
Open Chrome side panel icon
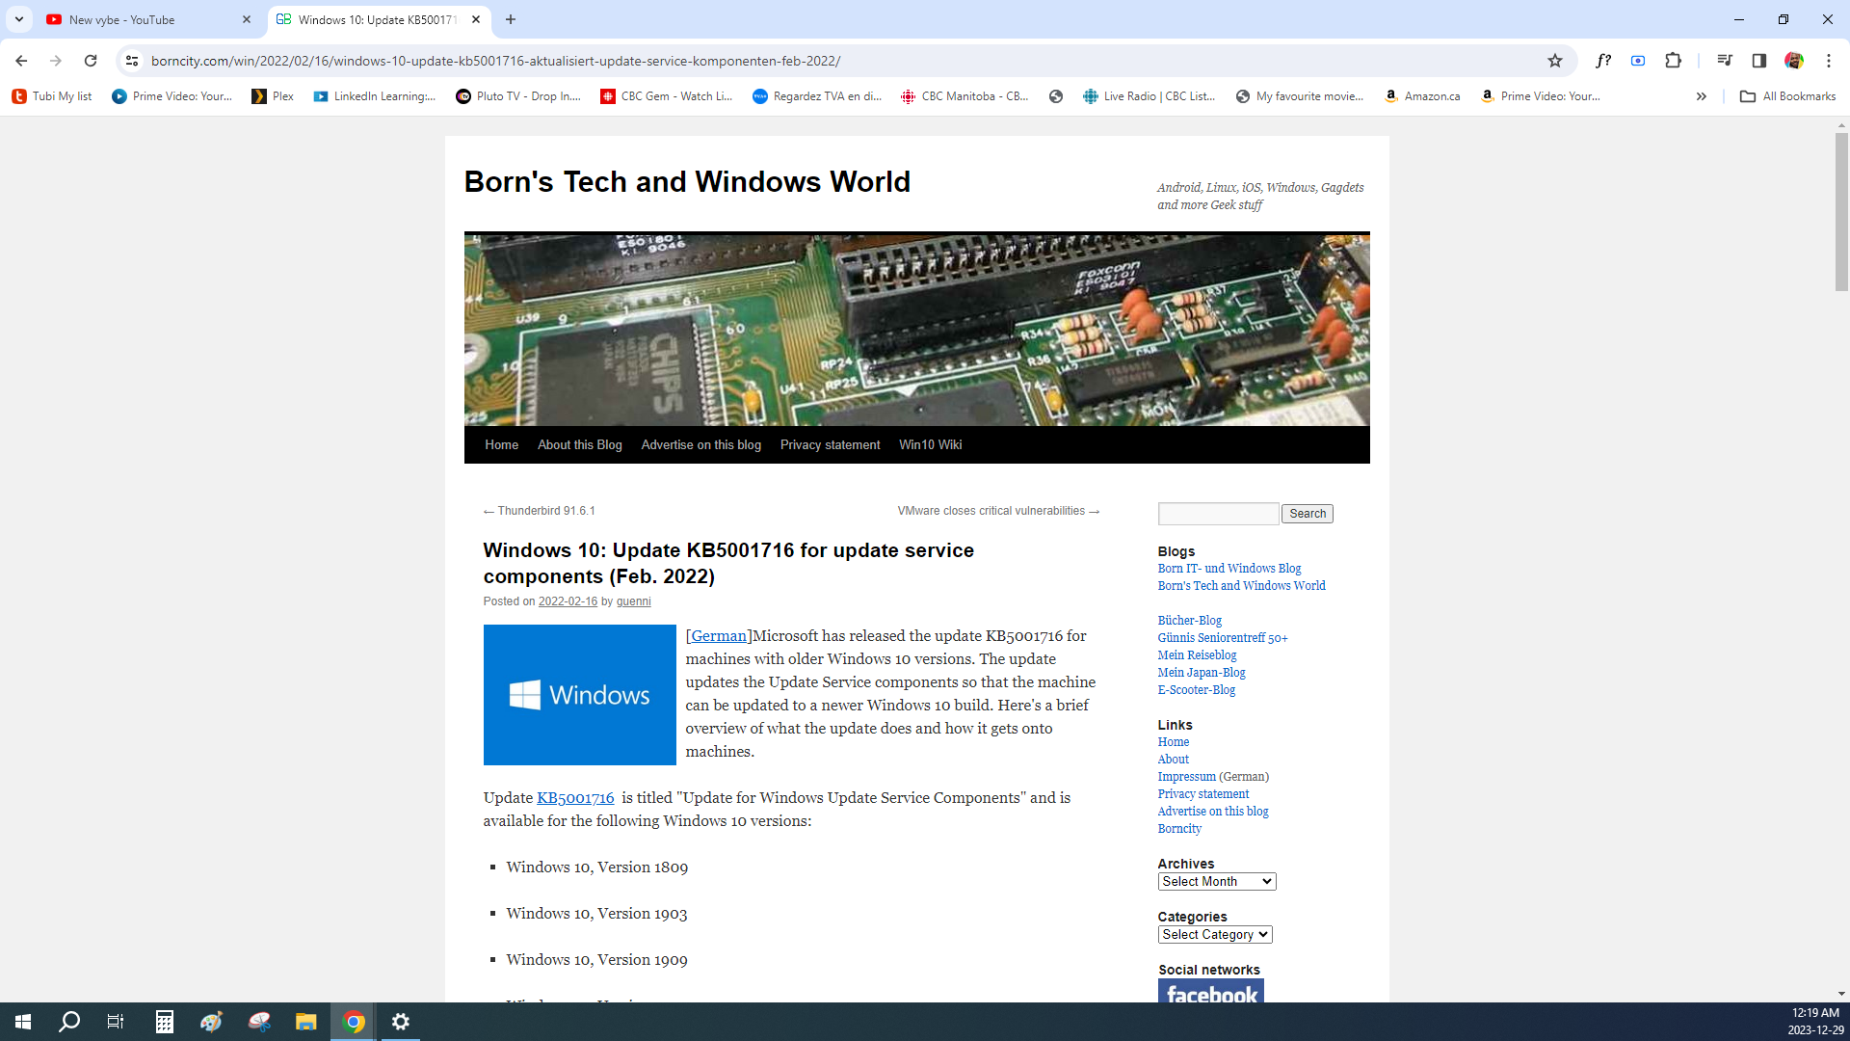pyautogui.click(x=1758, y=61)
